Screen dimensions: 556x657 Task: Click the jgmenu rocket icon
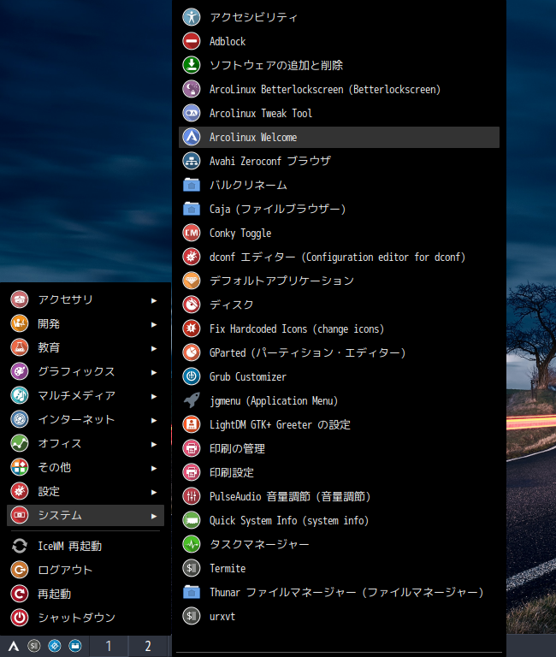point(192,400)
